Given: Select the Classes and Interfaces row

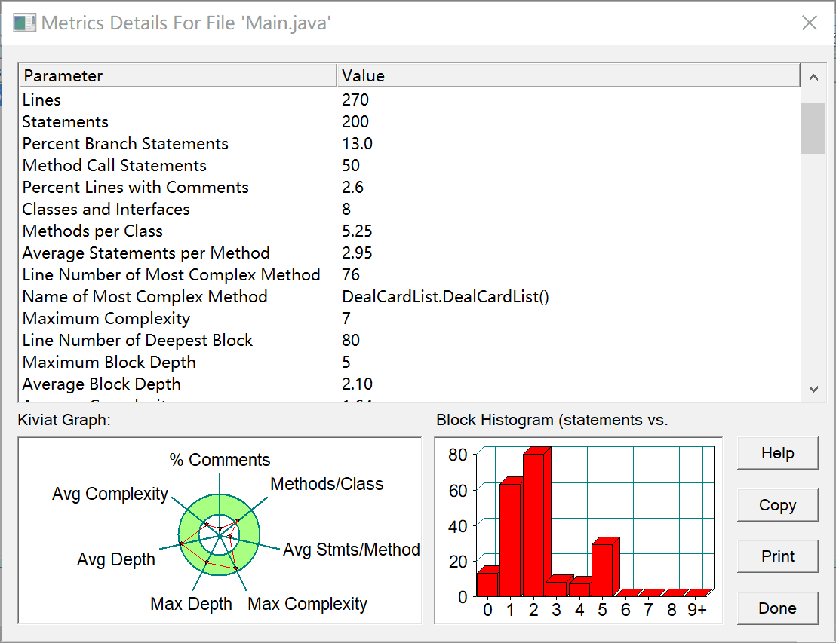Looking at the screenshot, I should [410, 209].
